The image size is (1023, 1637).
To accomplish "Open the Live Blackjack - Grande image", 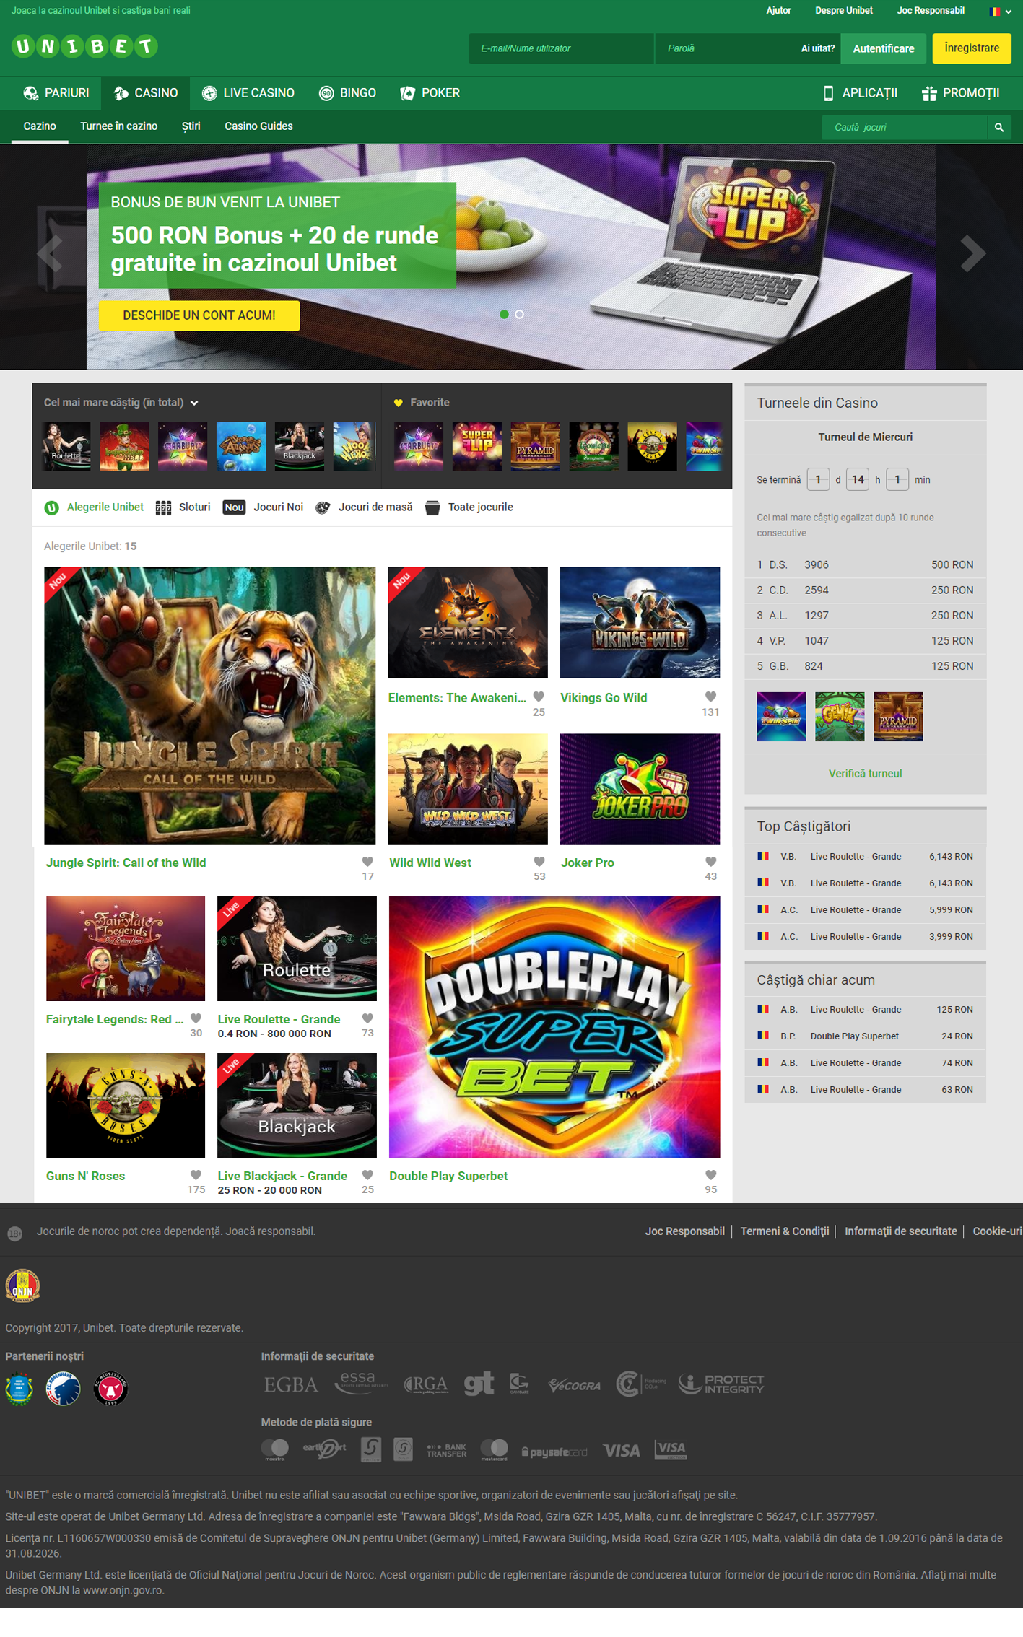I will tap(297, 1105).
